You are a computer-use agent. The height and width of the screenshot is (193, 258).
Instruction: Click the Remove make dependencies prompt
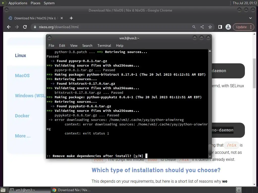95,156
